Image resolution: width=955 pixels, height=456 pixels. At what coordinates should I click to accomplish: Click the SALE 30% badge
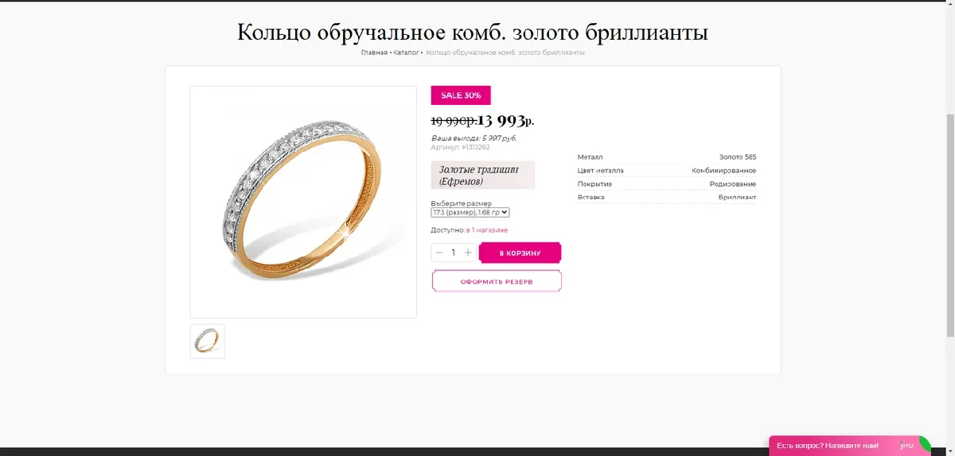(x=461, y=95)
